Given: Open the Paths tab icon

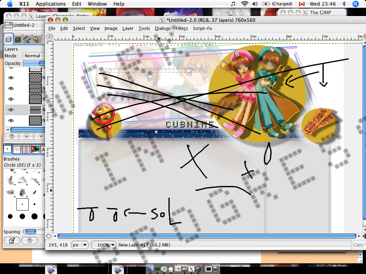Looking at the screenshot, I should click(x=27, y=39).
